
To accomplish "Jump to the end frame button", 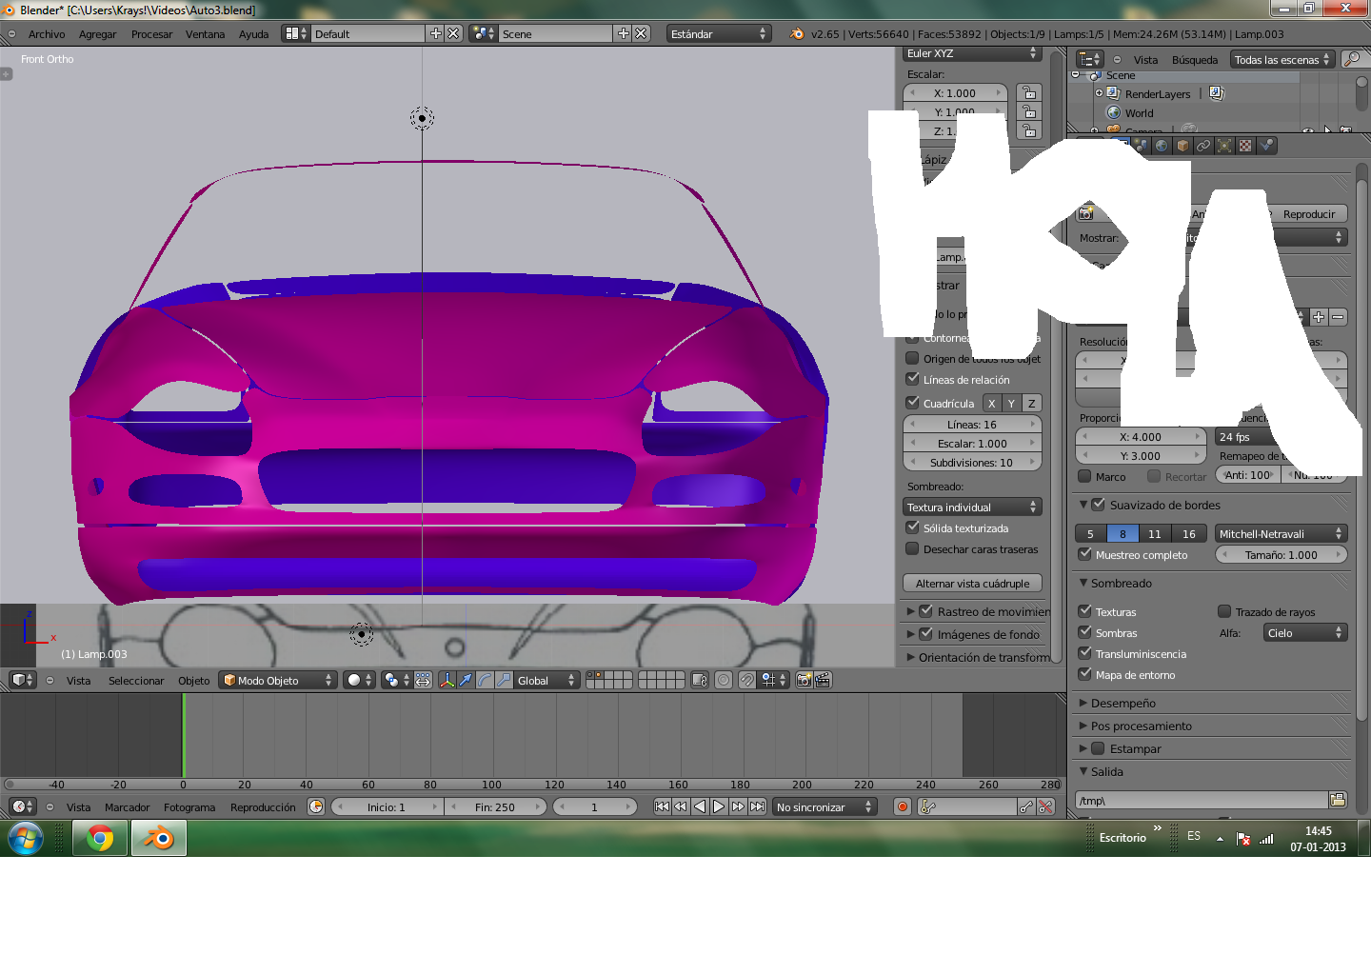I will coord(757,806).
